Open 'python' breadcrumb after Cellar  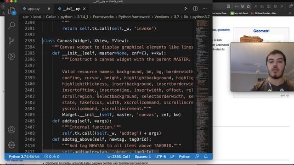66,17
